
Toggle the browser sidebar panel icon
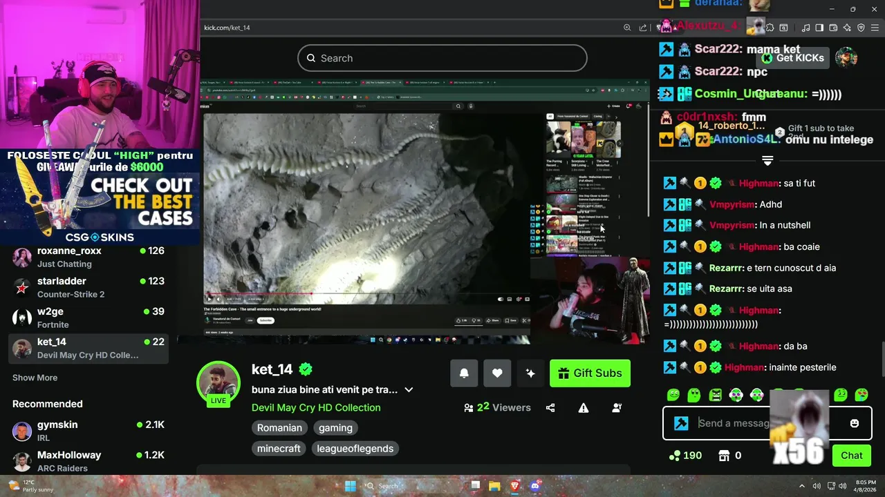pyautogui.click(x=819, y=28)
